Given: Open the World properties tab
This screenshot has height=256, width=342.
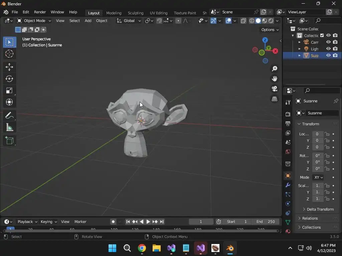Looking at the screenshot, I should click(288, 152).
